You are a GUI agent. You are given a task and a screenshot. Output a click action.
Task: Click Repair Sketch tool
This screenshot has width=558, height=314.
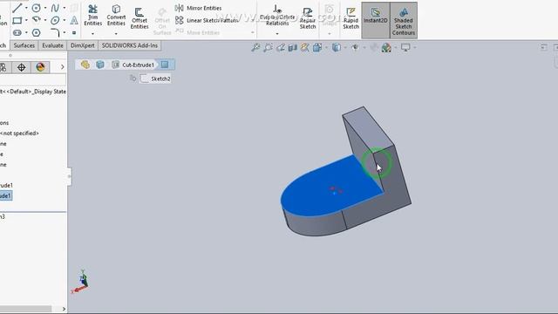coord(308,18)
